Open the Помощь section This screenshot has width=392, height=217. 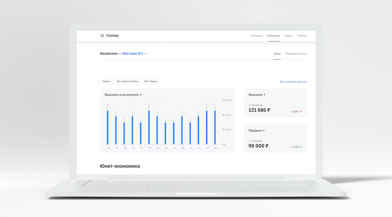tap(302, 36)
